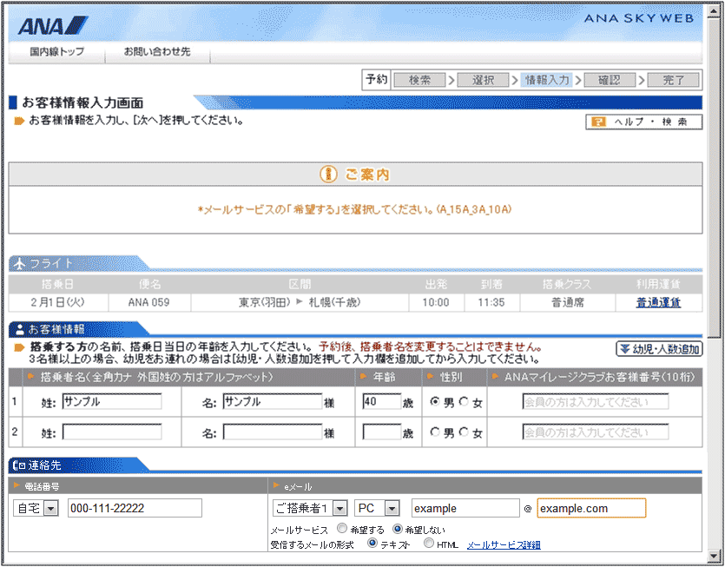
Task: Select 希望する for mail service
Action: [341, 529]
